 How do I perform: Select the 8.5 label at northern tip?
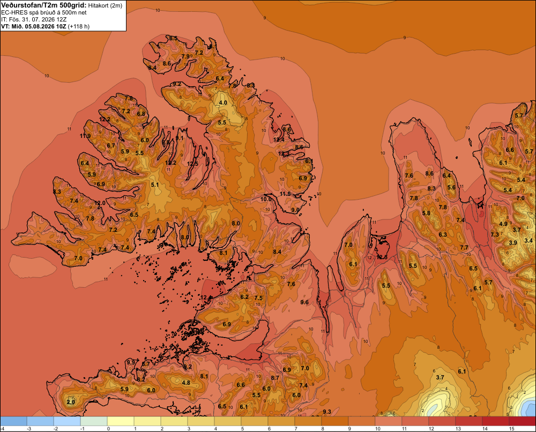[x=173, y=38]
